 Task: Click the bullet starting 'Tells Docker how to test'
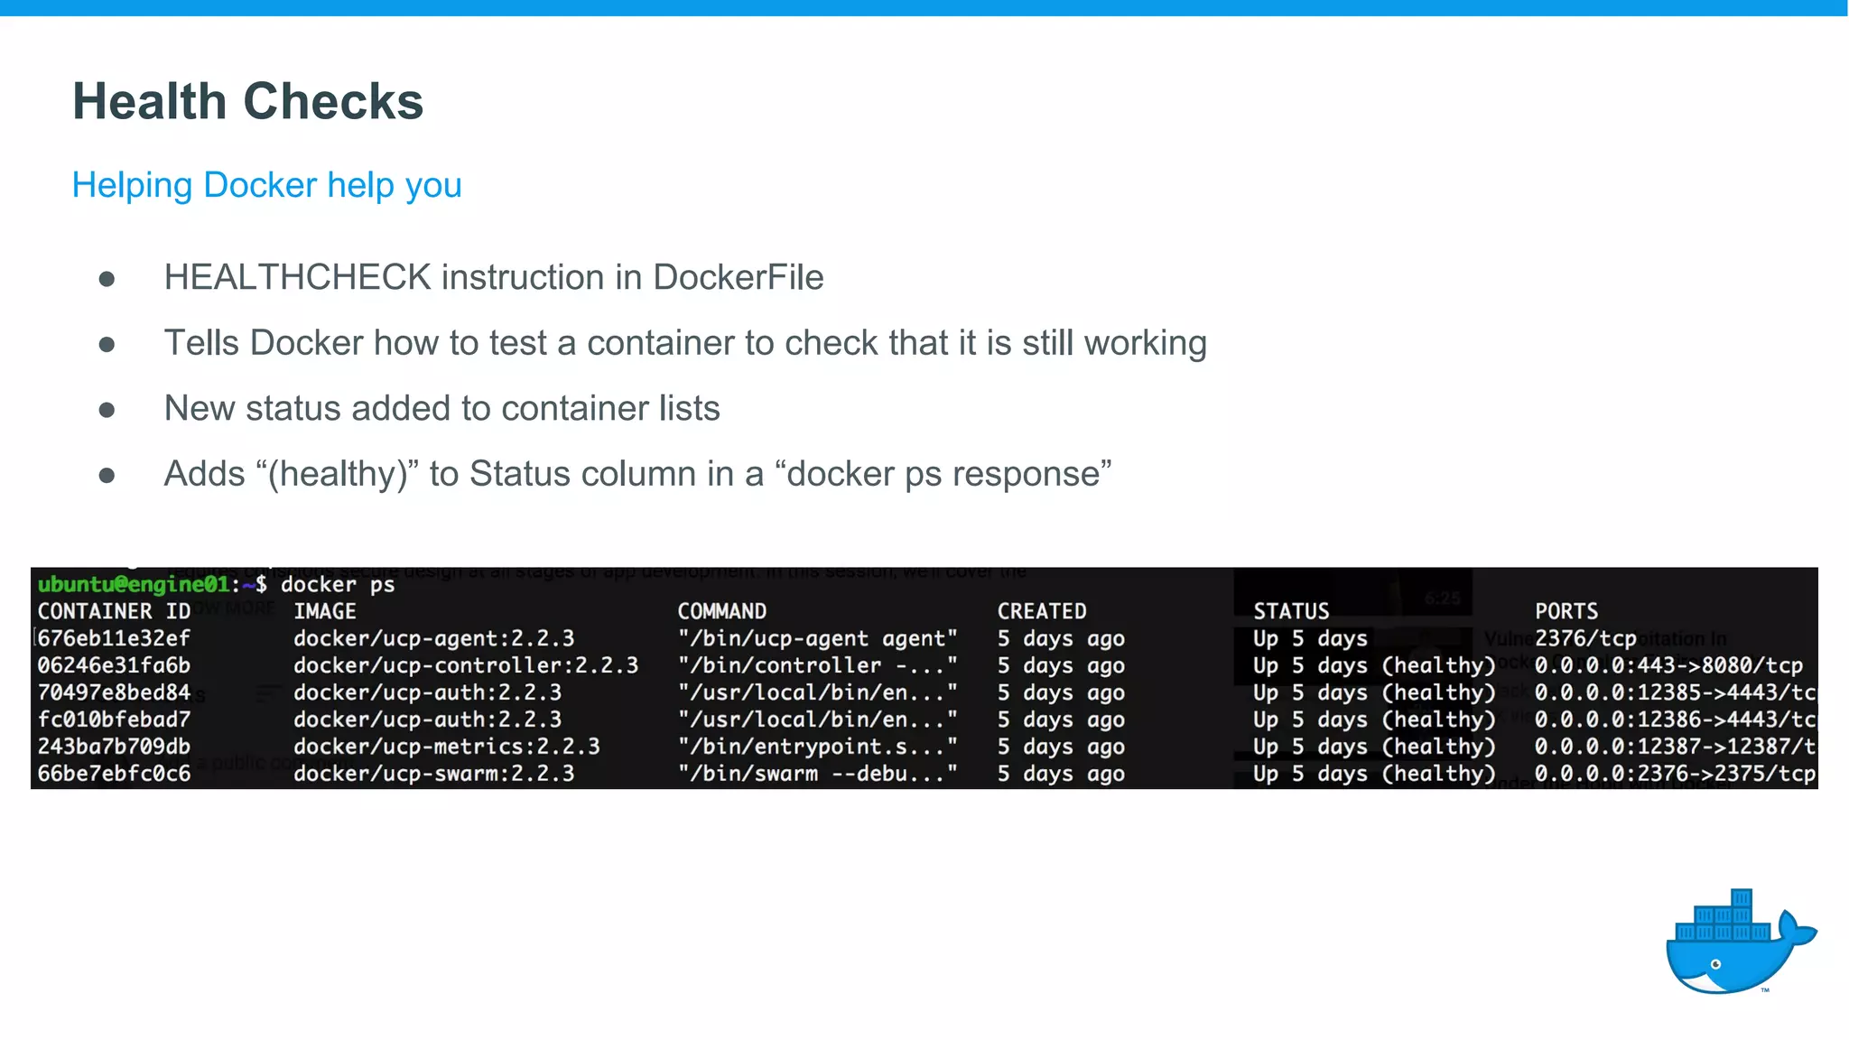(x=685, y=343)
